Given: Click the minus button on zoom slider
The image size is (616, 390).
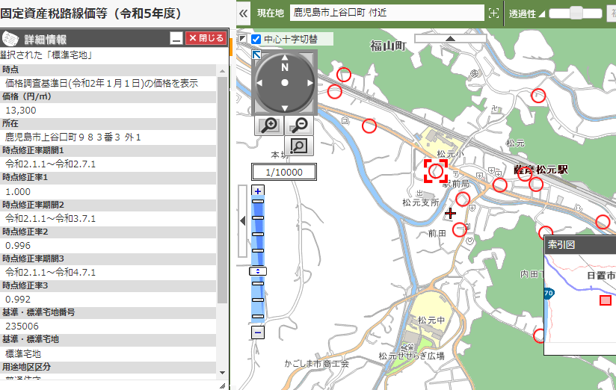Looking at the screenshot, I should (258, 332).
